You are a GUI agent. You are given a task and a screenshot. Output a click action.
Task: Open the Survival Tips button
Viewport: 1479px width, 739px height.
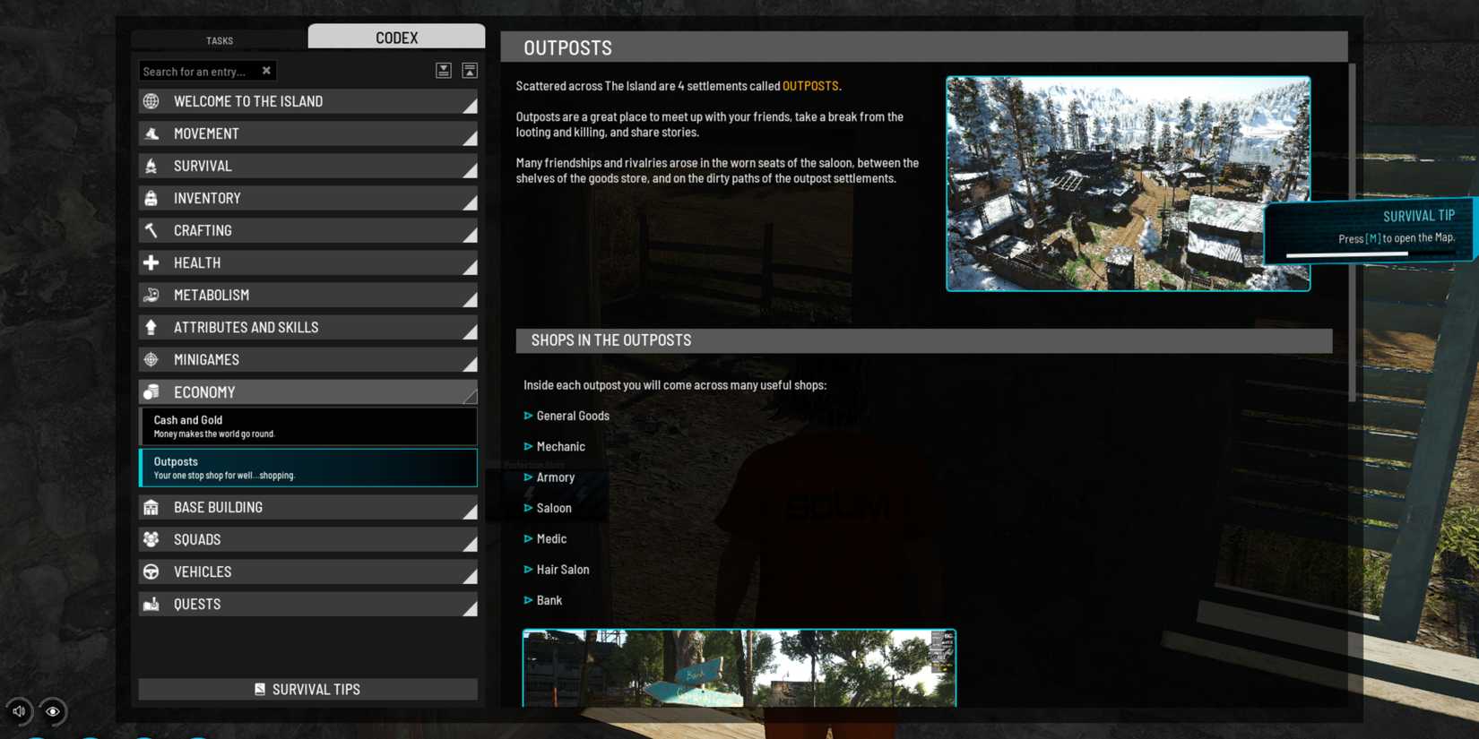307,689
